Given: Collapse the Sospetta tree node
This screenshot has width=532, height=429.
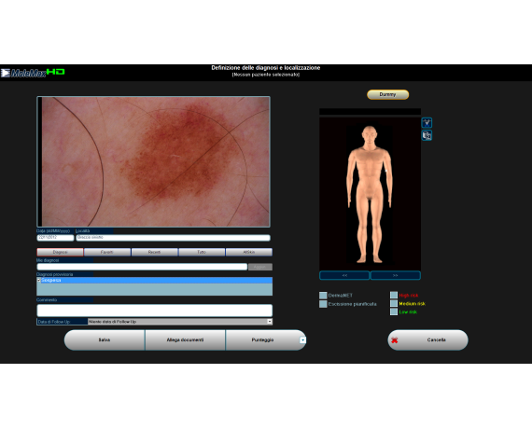Looking at the screenshot, I should pos(38,280).
